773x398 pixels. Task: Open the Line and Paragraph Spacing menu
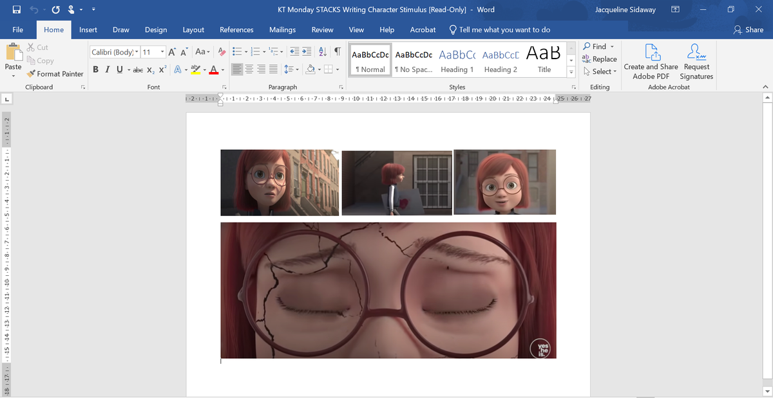point(291,69)
